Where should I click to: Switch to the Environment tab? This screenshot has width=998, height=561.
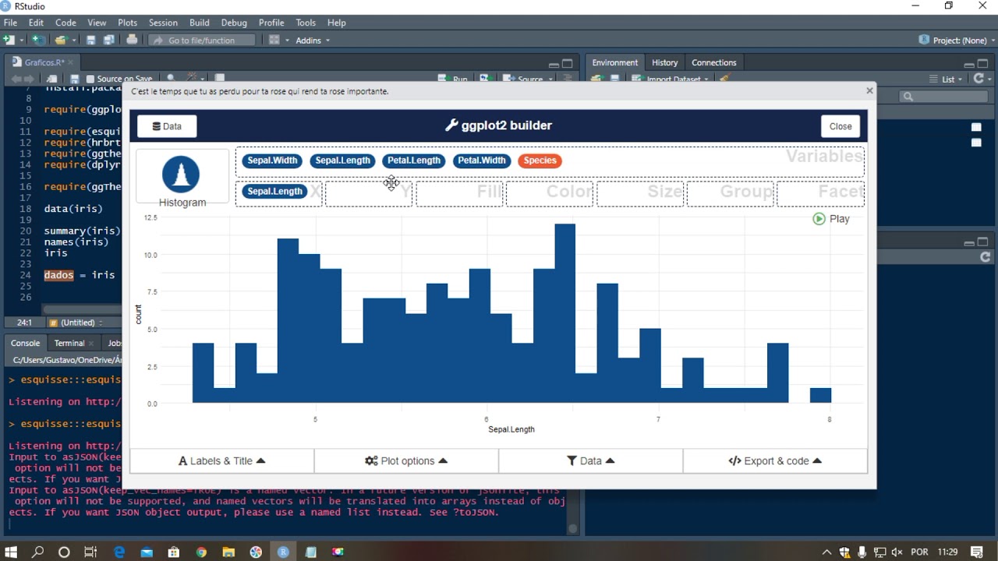click(x=614, y=62)
